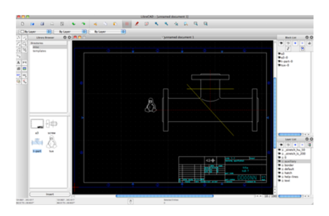Open the Arcs tool menu
Image resolution: width=329 pixels, height=216 pixels.
(x=19, y=44)
